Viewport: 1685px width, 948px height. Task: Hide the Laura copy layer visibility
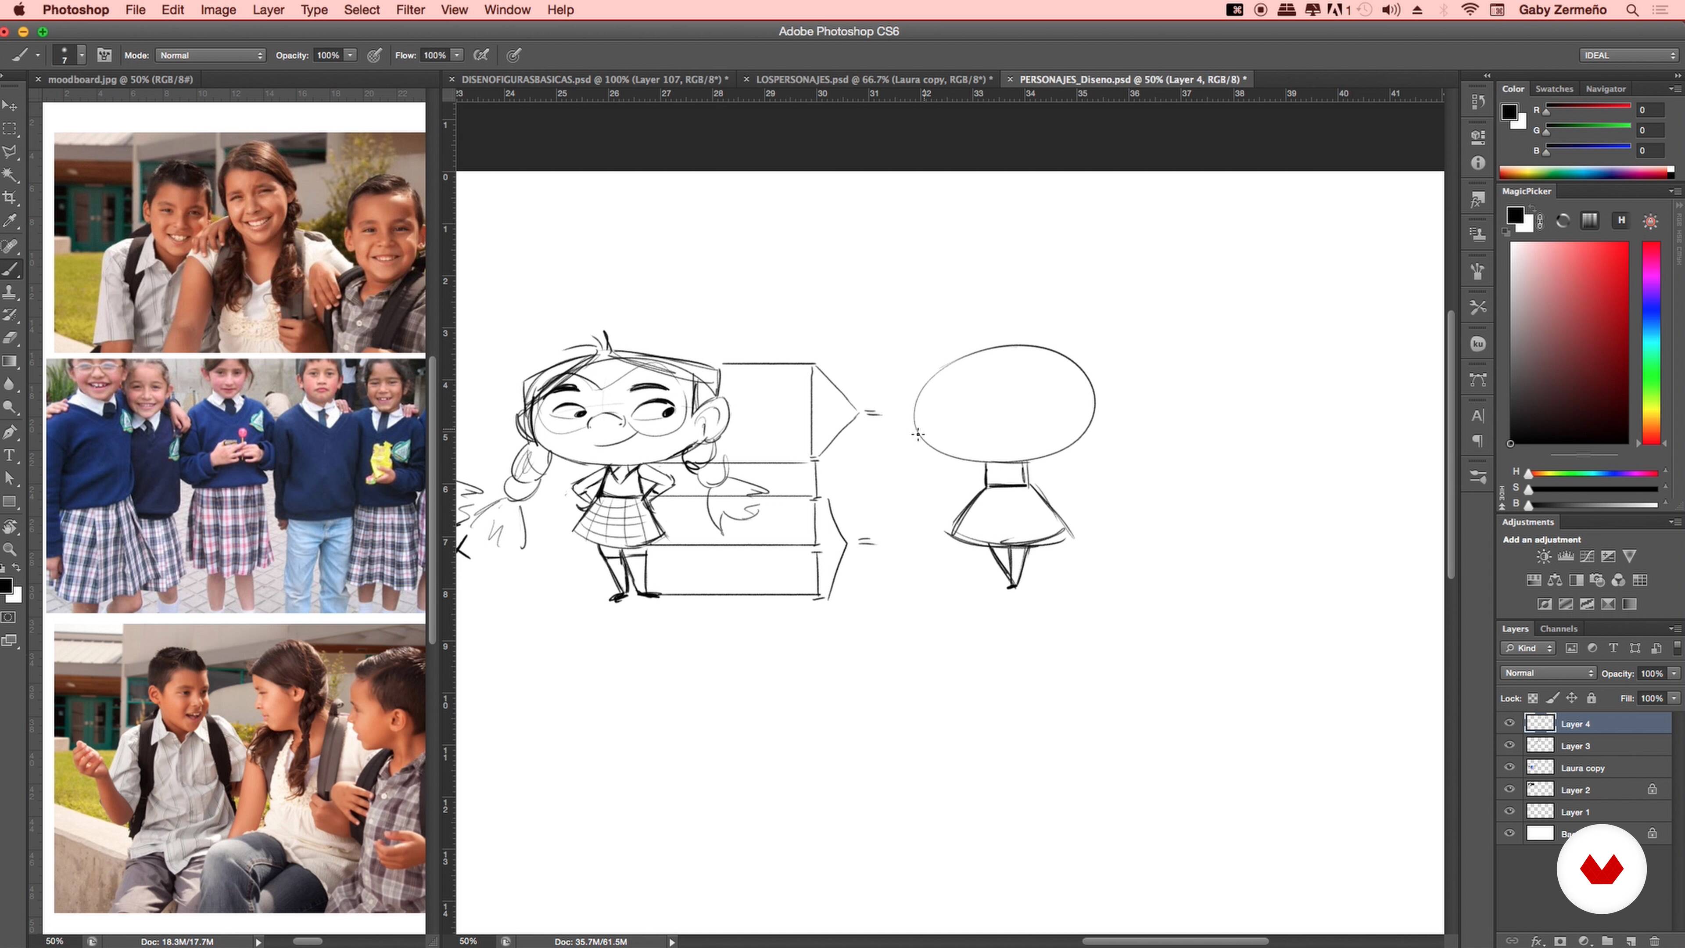(1509, 768)
